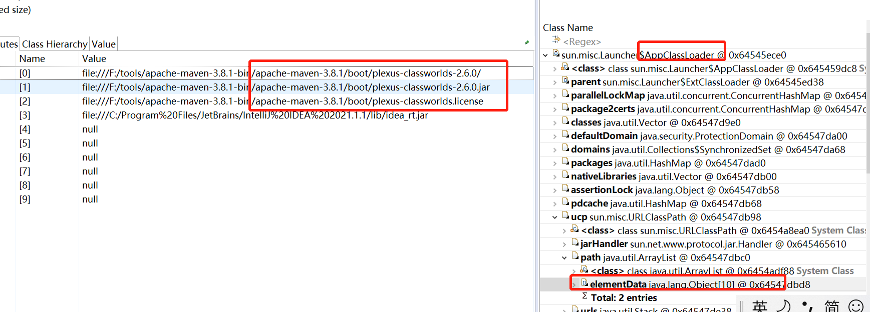Click the pin icon beside the Value tab

pos(527,43)
